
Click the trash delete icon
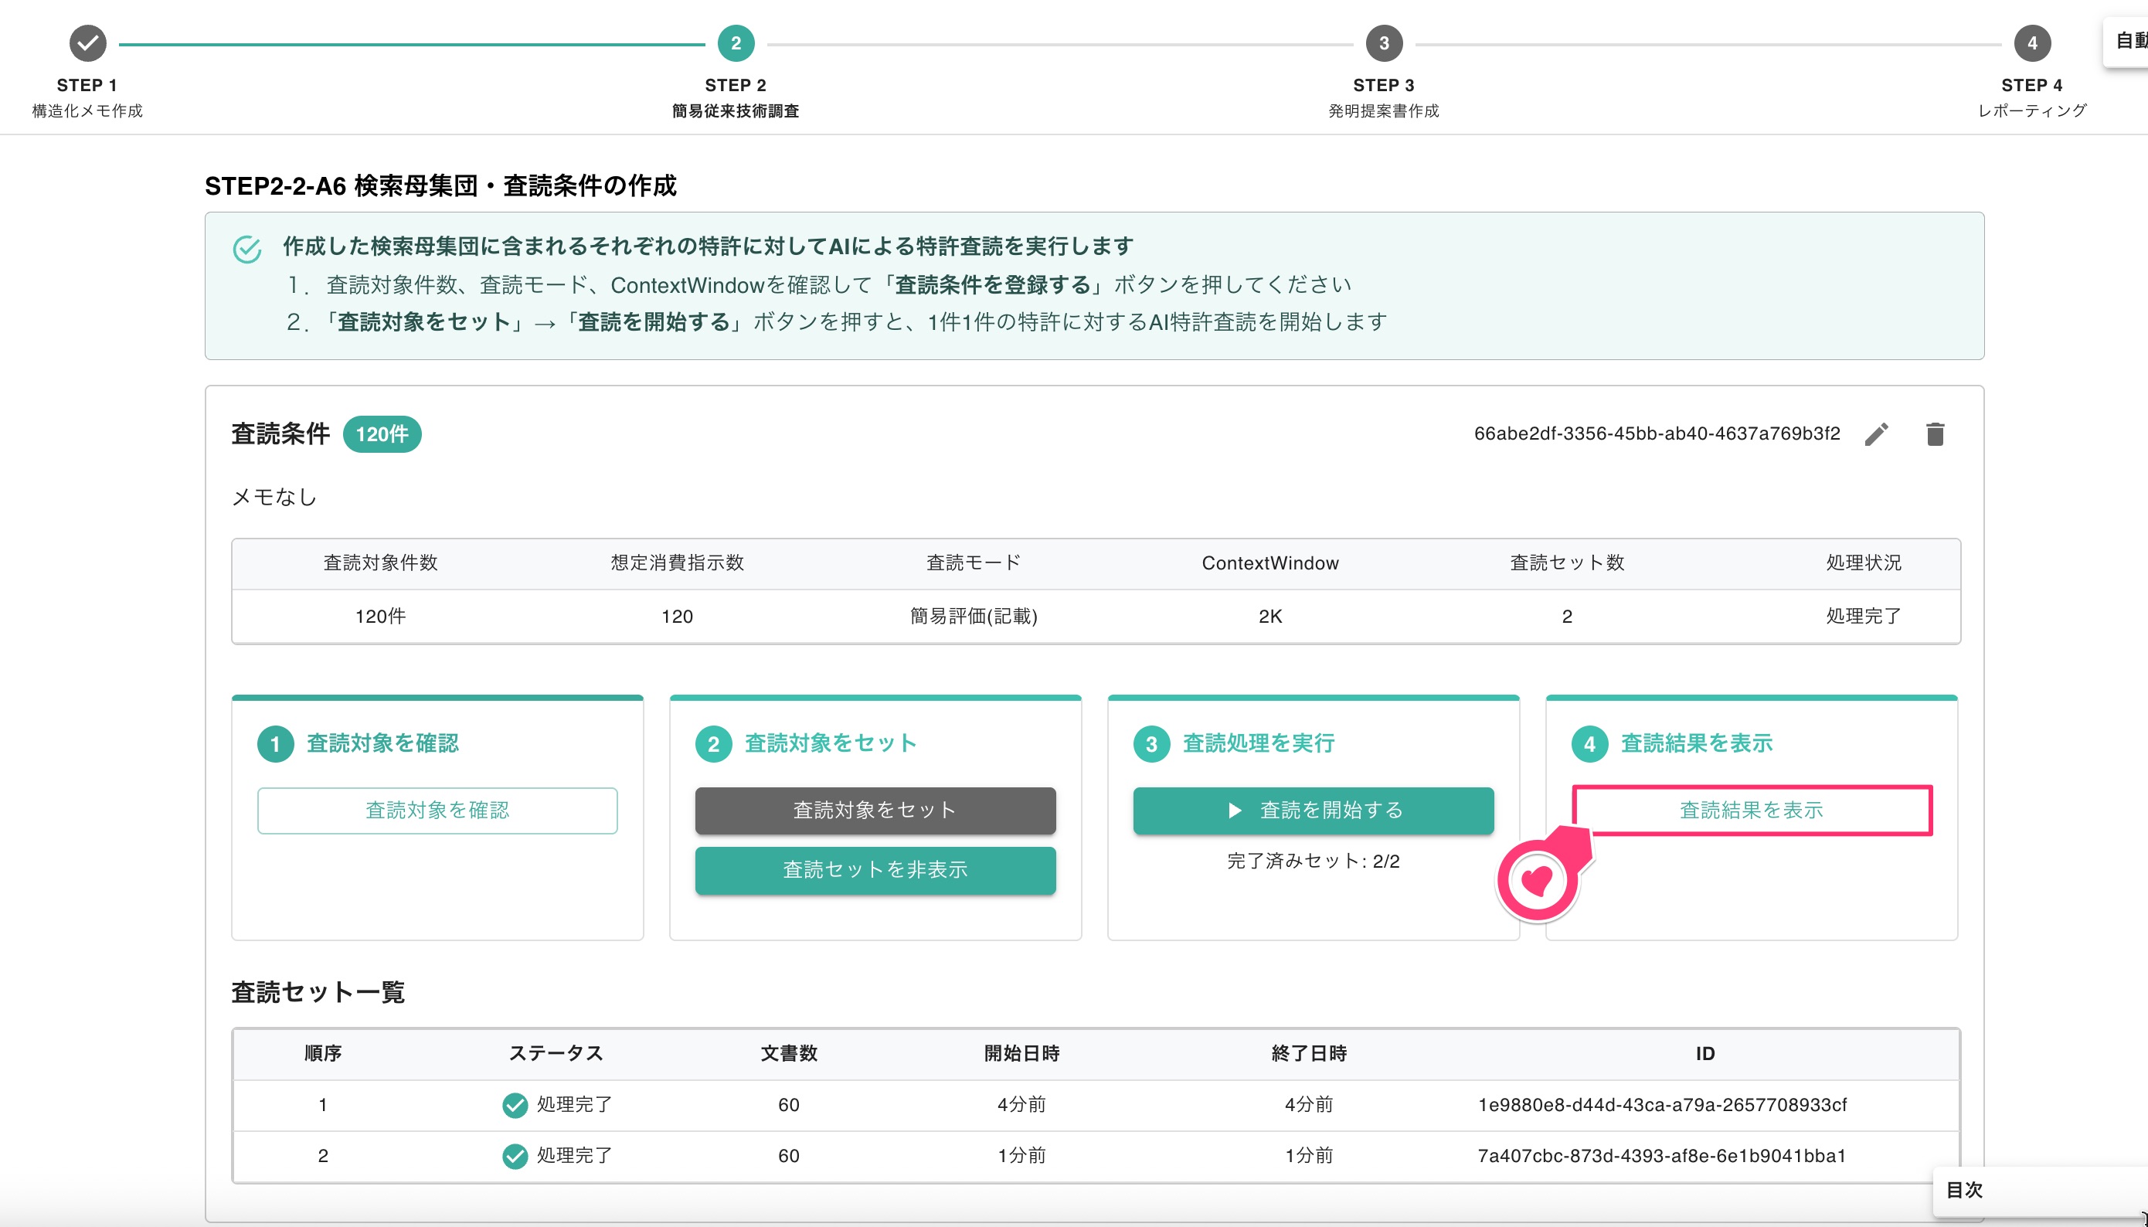1935,434
